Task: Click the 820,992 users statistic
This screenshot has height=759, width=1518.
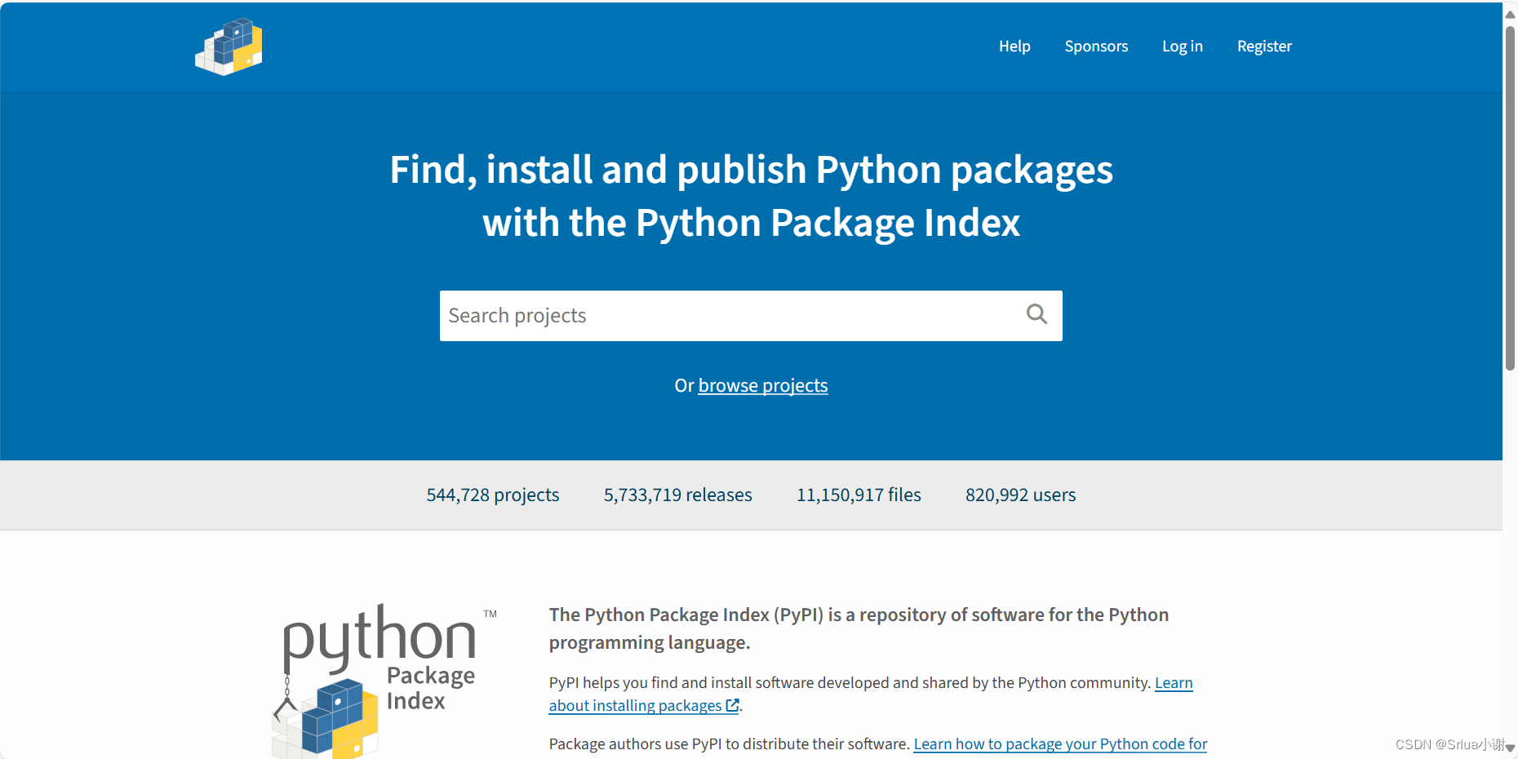Action: click(x=1020, y=495)
